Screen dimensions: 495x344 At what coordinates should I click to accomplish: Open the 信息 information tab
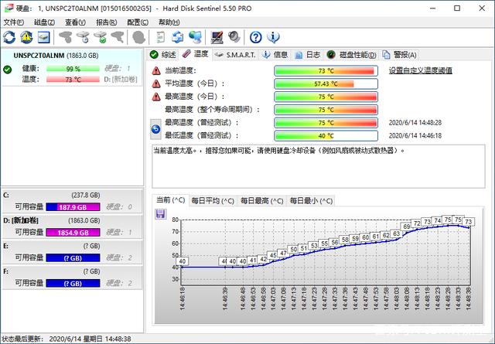(x=275, y=55)
